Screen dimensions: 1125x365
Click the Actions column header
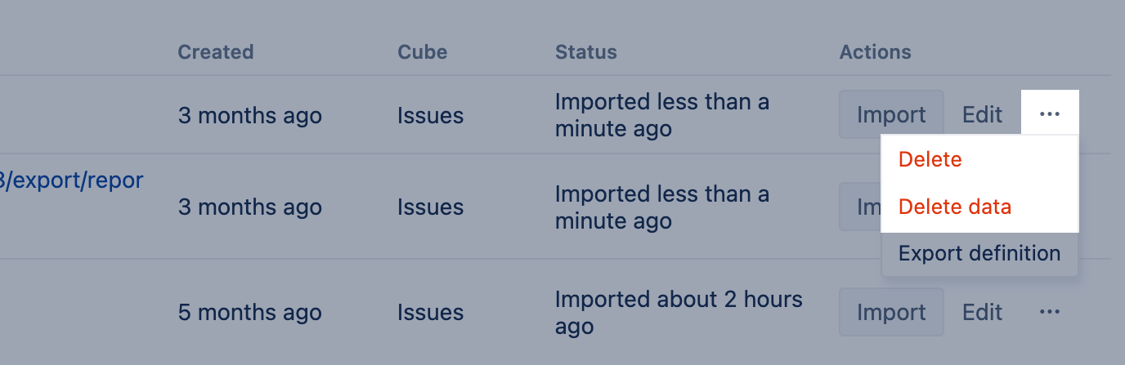(875, 52)
